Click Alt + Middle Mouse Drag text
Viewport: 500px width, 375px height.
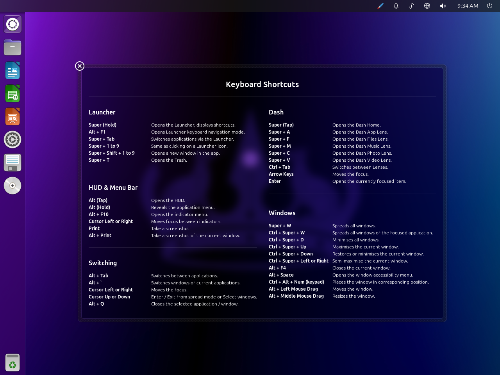point(296,296)
